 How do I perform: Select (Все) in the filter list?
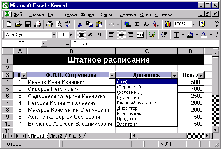point(146,81)
